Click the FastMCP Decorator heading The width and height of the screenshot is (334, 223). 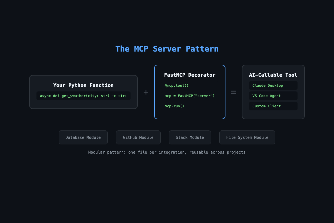[x=190, y=75]
